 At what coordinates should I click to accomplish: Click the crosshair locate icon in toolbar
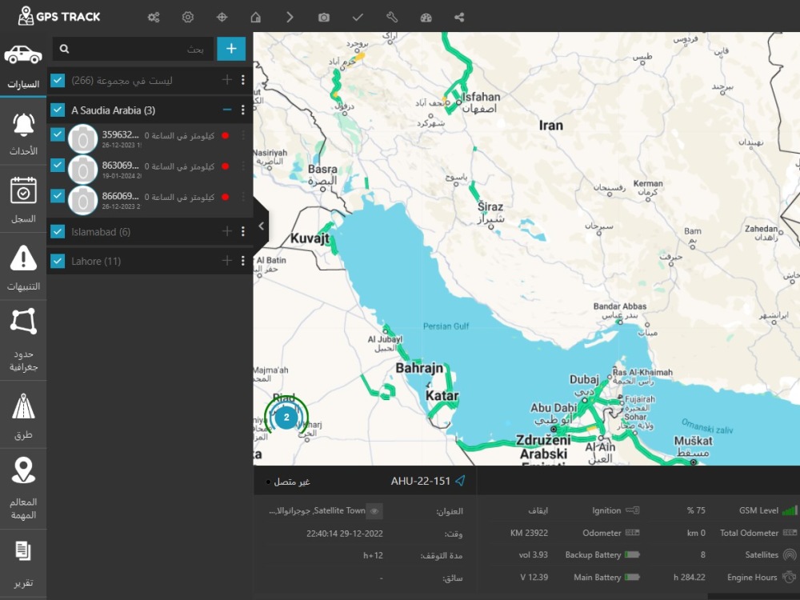click(x=222, y=18)
